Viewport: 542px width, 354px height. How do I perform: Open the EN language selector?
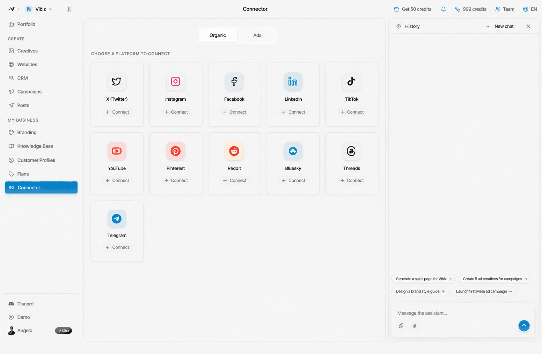click(530, 9)
